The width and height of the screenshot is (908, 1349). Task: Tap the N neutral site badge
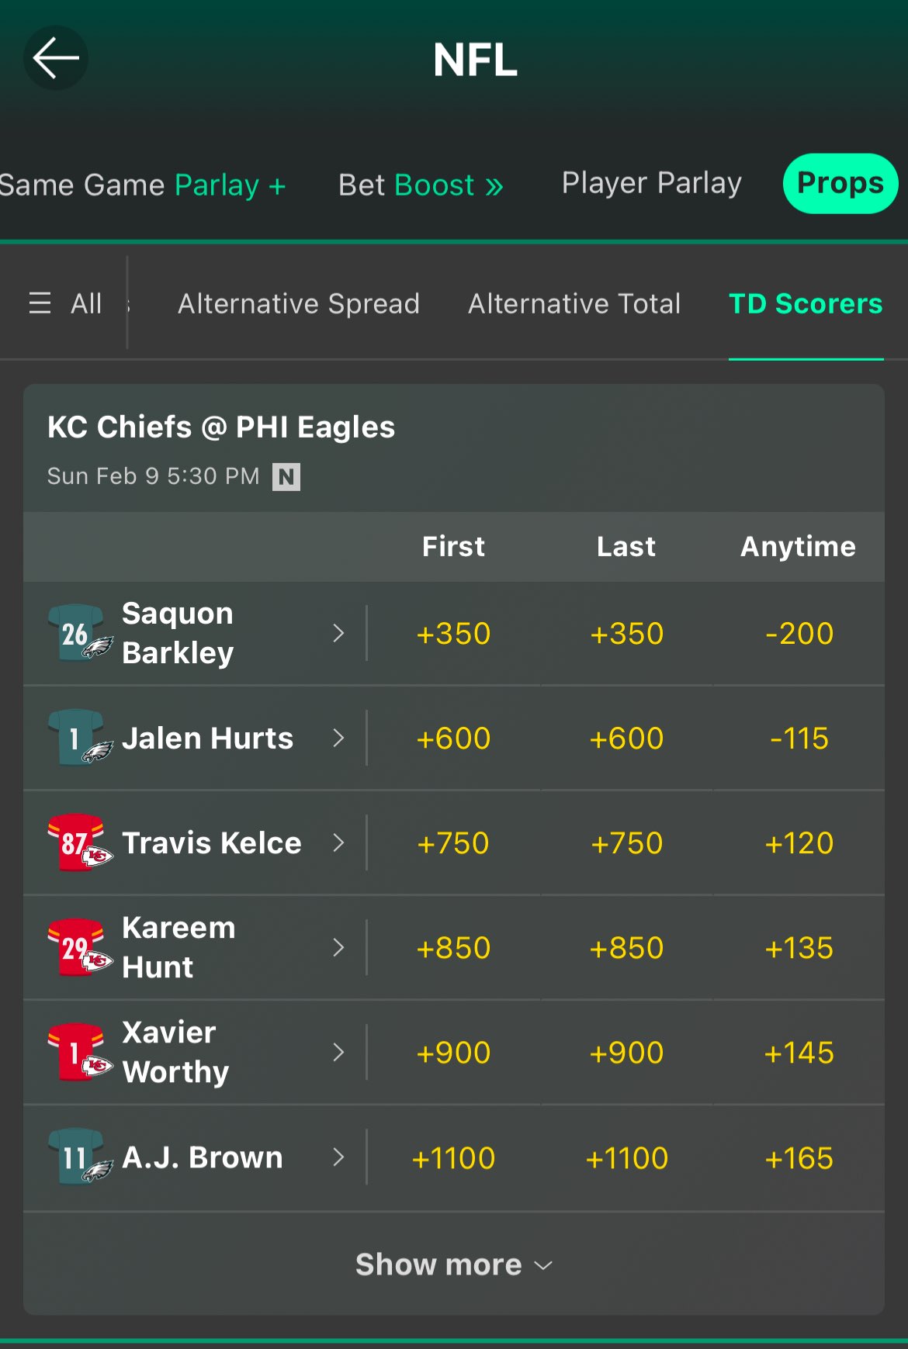[286, 476]
